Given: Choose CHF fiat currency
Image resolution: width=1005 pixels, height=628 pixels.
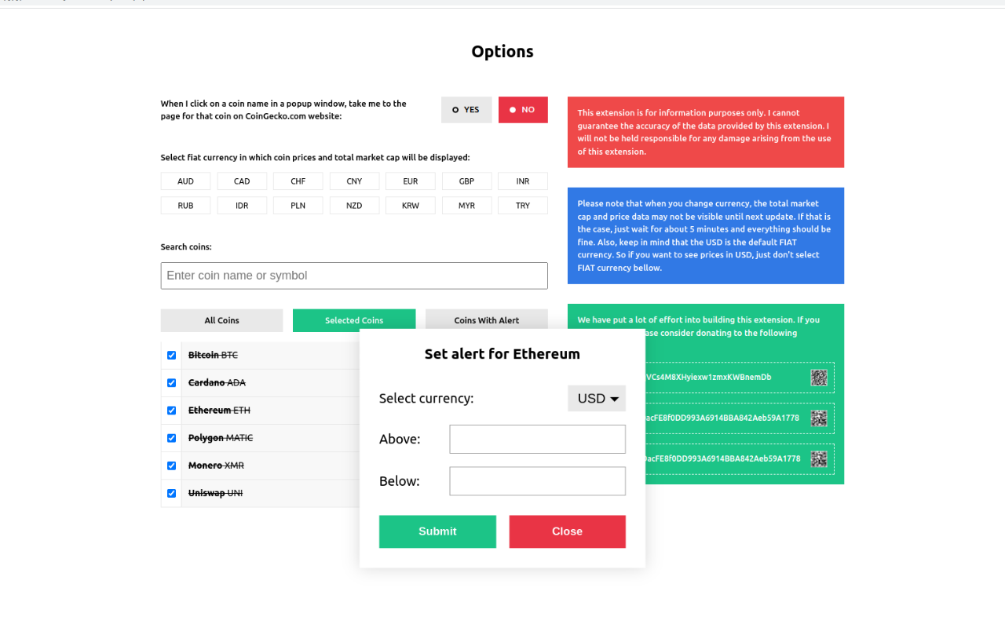Looking at the screenshot, I should pyautogui.click(x=298, y=181).
